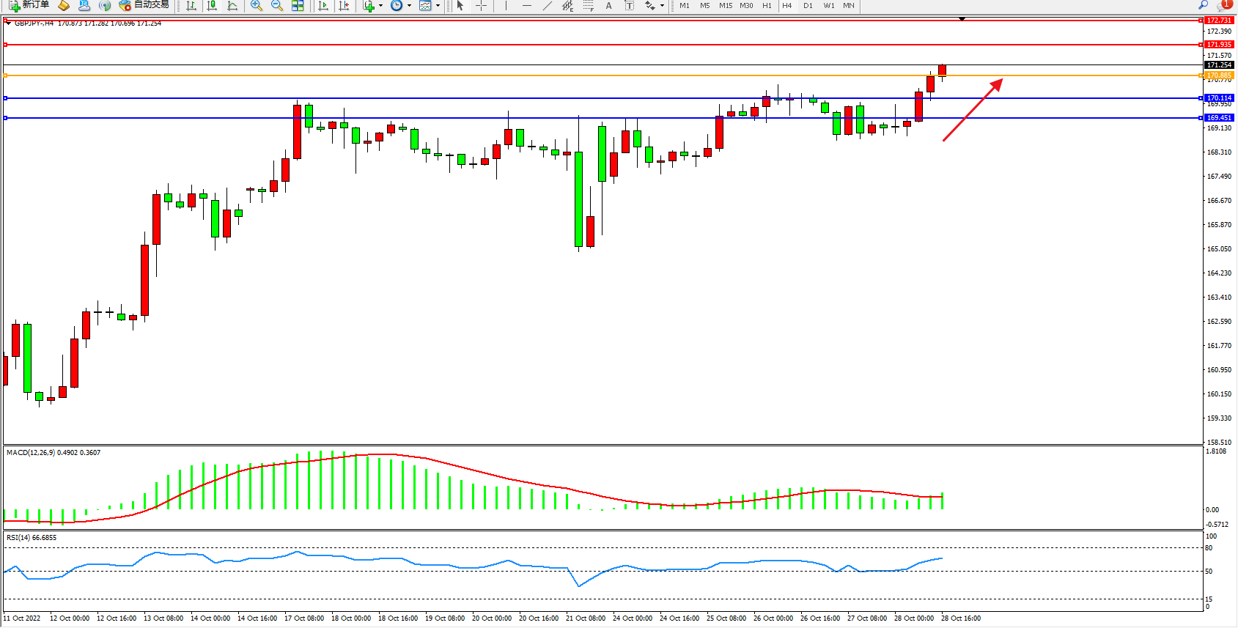
Task: Toggle chart auto scroll
Action: point(323,6)
